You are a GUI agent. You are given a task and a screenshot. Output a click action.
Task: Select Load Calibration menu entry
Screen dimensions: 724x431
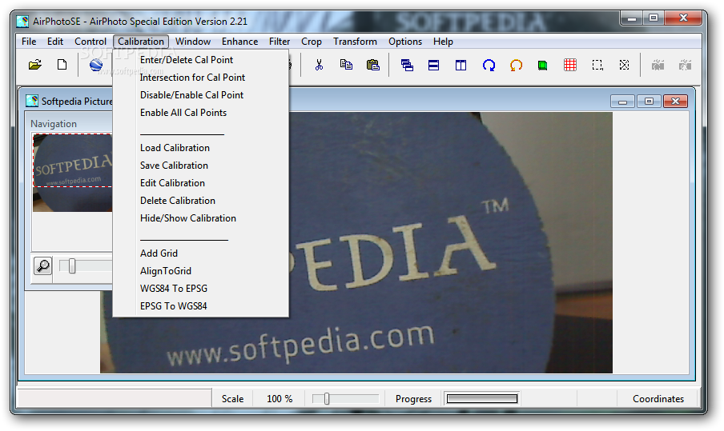pos(201,148)
